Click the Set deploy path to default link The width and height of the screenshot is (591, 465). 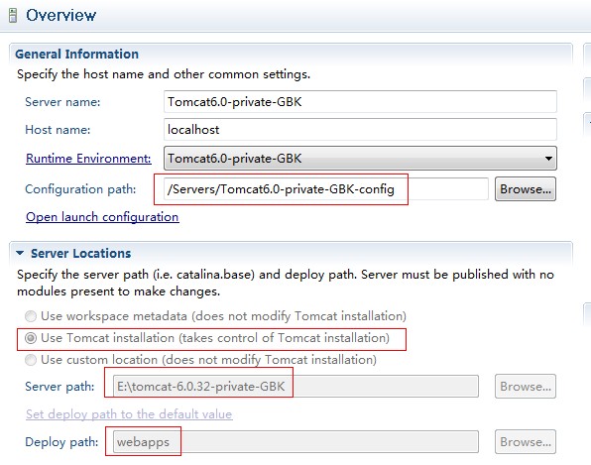[129, 414]
